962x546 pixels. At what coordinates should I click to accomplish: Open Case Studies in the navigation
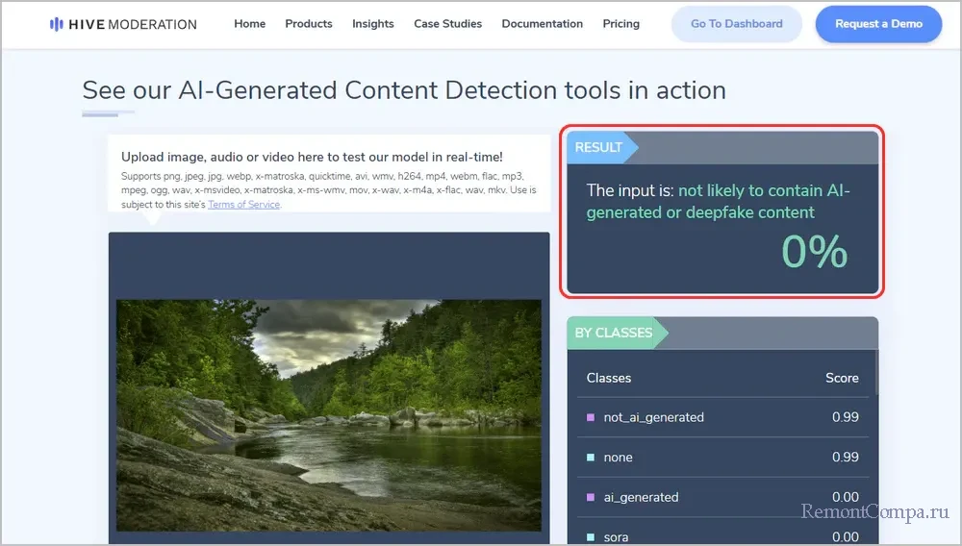point(447,24)
